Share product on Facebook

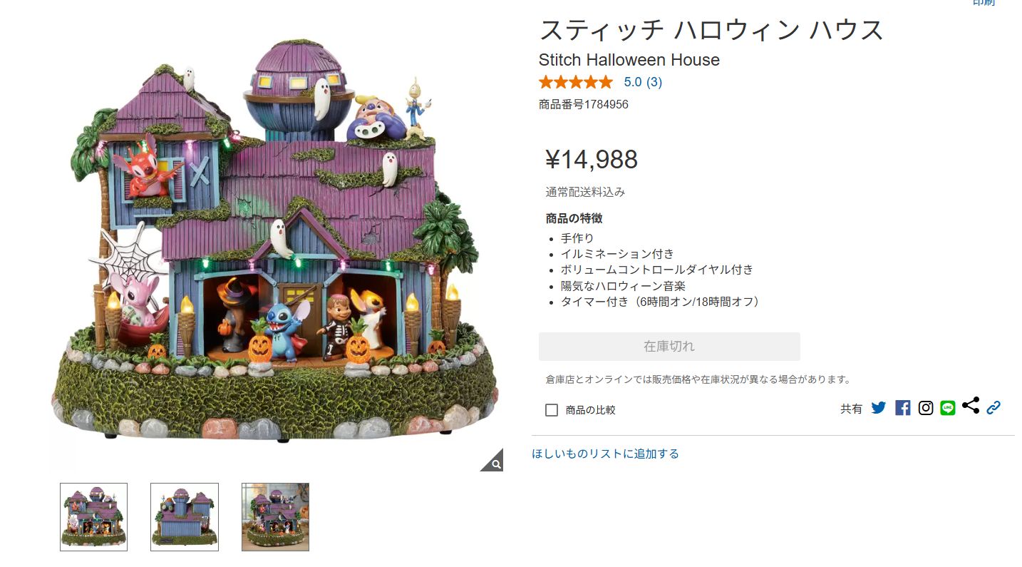click(903, 408)
